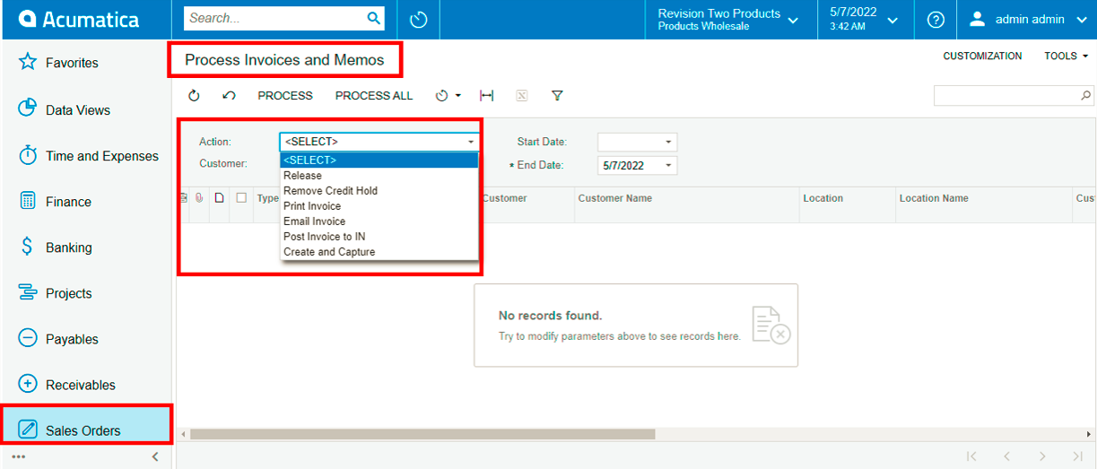Choose Post Invoice to IN action
The height and width of the screenshot is (469, 1097).
click(379, 237)
